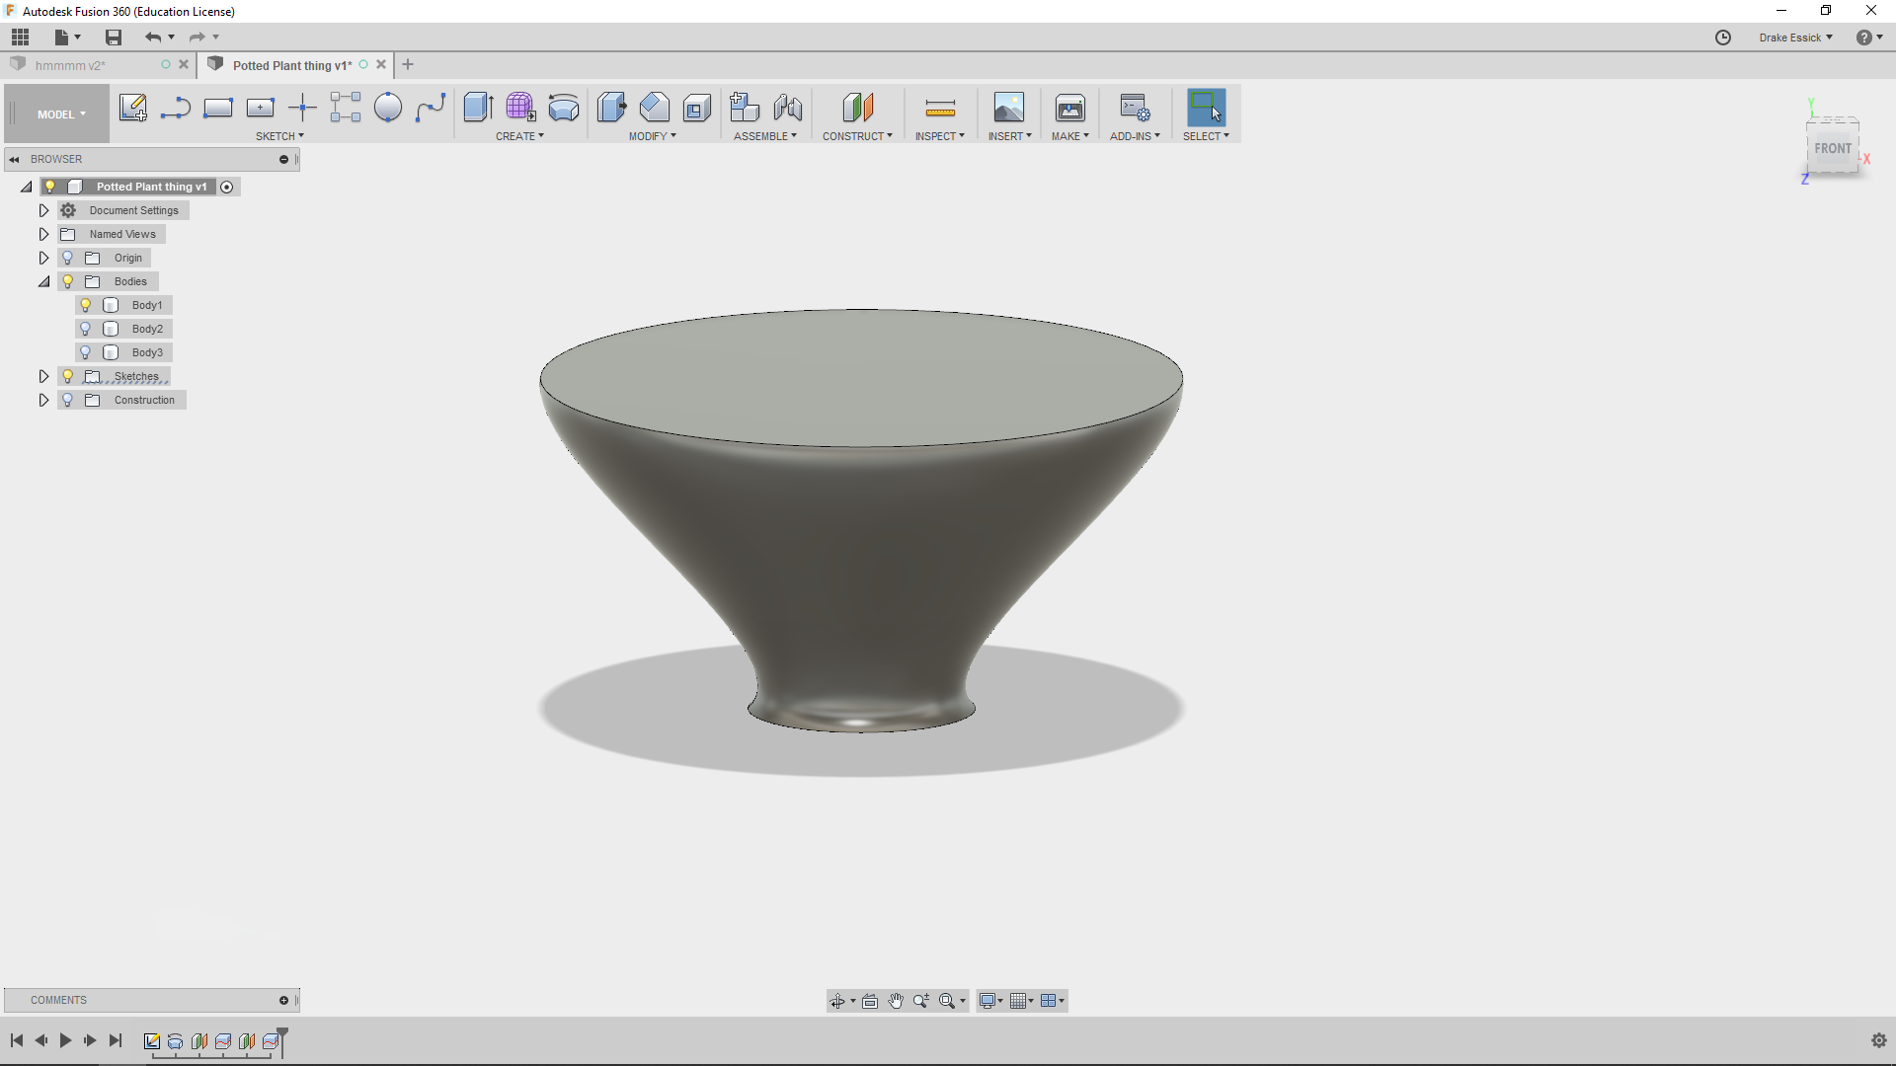Viewport: 1896px width, 1066px height.
Task: Play the timeline
Action: coord(65,1040)
